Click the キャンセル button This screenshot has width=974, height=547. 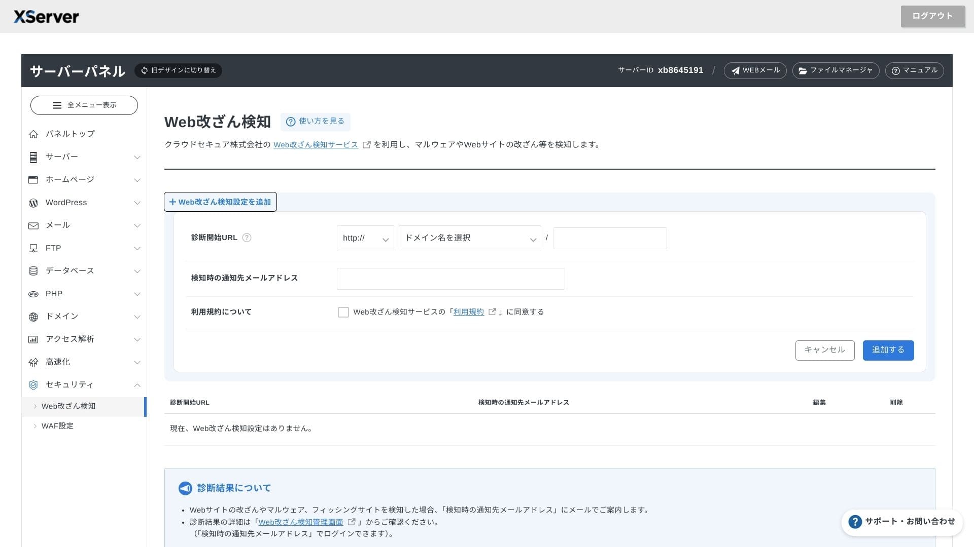click(x=824, y=350)
